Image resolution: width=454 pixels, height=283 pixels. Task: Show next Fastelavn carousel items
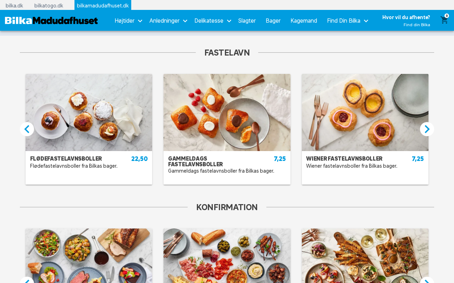pos(427,129)
